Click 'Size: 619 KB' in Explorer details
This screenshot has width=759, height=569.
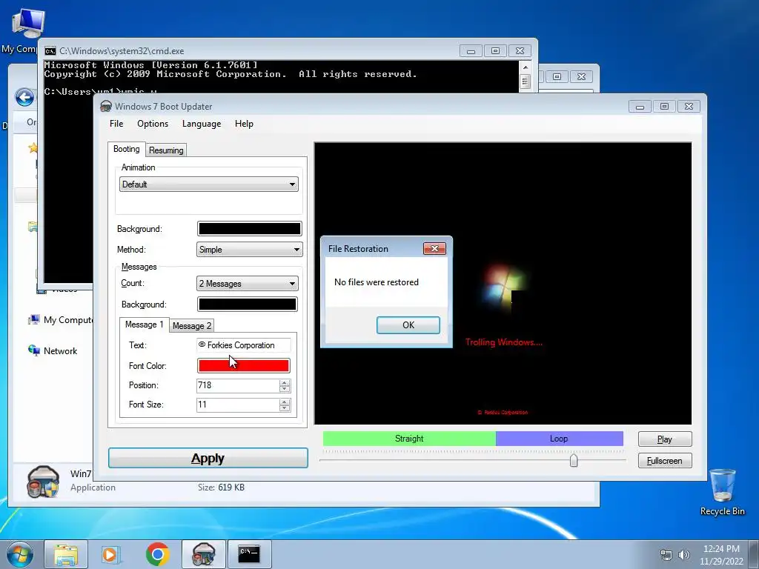coord(221,488)
